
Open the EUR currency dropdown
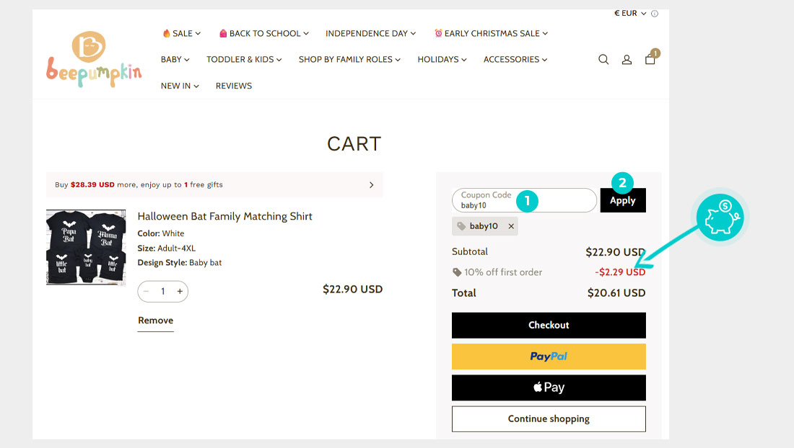[x=630, y=13]
